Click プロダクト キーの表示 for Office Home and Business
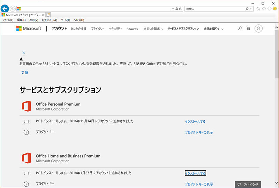This screenshot has width=279, height=188. 199,184
